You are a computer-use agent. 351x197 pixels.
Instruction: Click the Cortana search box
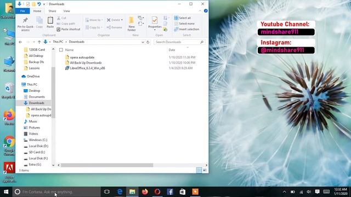coord(56,192)
